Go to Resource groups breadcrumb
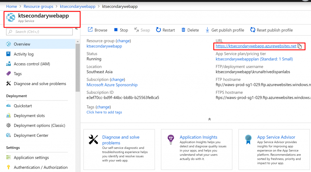Image resolution: width=311 pixels, height=172 pixels. pyautogui.click(x=38, y=6)
